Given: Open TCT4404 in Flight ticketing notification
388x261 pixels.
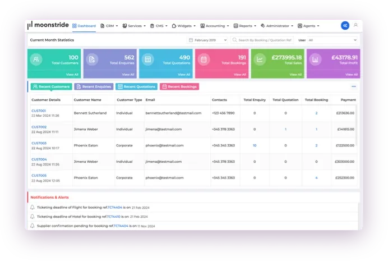Looking at the screenshot, I should tap(115, 207).
